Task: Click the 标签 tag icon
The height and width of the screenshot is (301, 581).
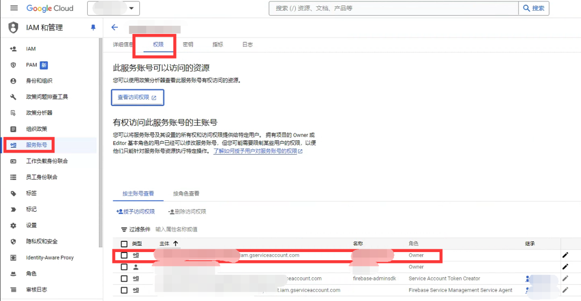Action: click(x=13, y=193)
